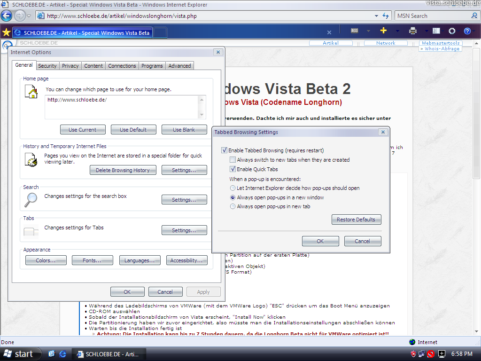Viewport: 481px width, 361px height.
Task: Click the browser Back arrow button
Action: pyautogui.click(x=7, y=16)
